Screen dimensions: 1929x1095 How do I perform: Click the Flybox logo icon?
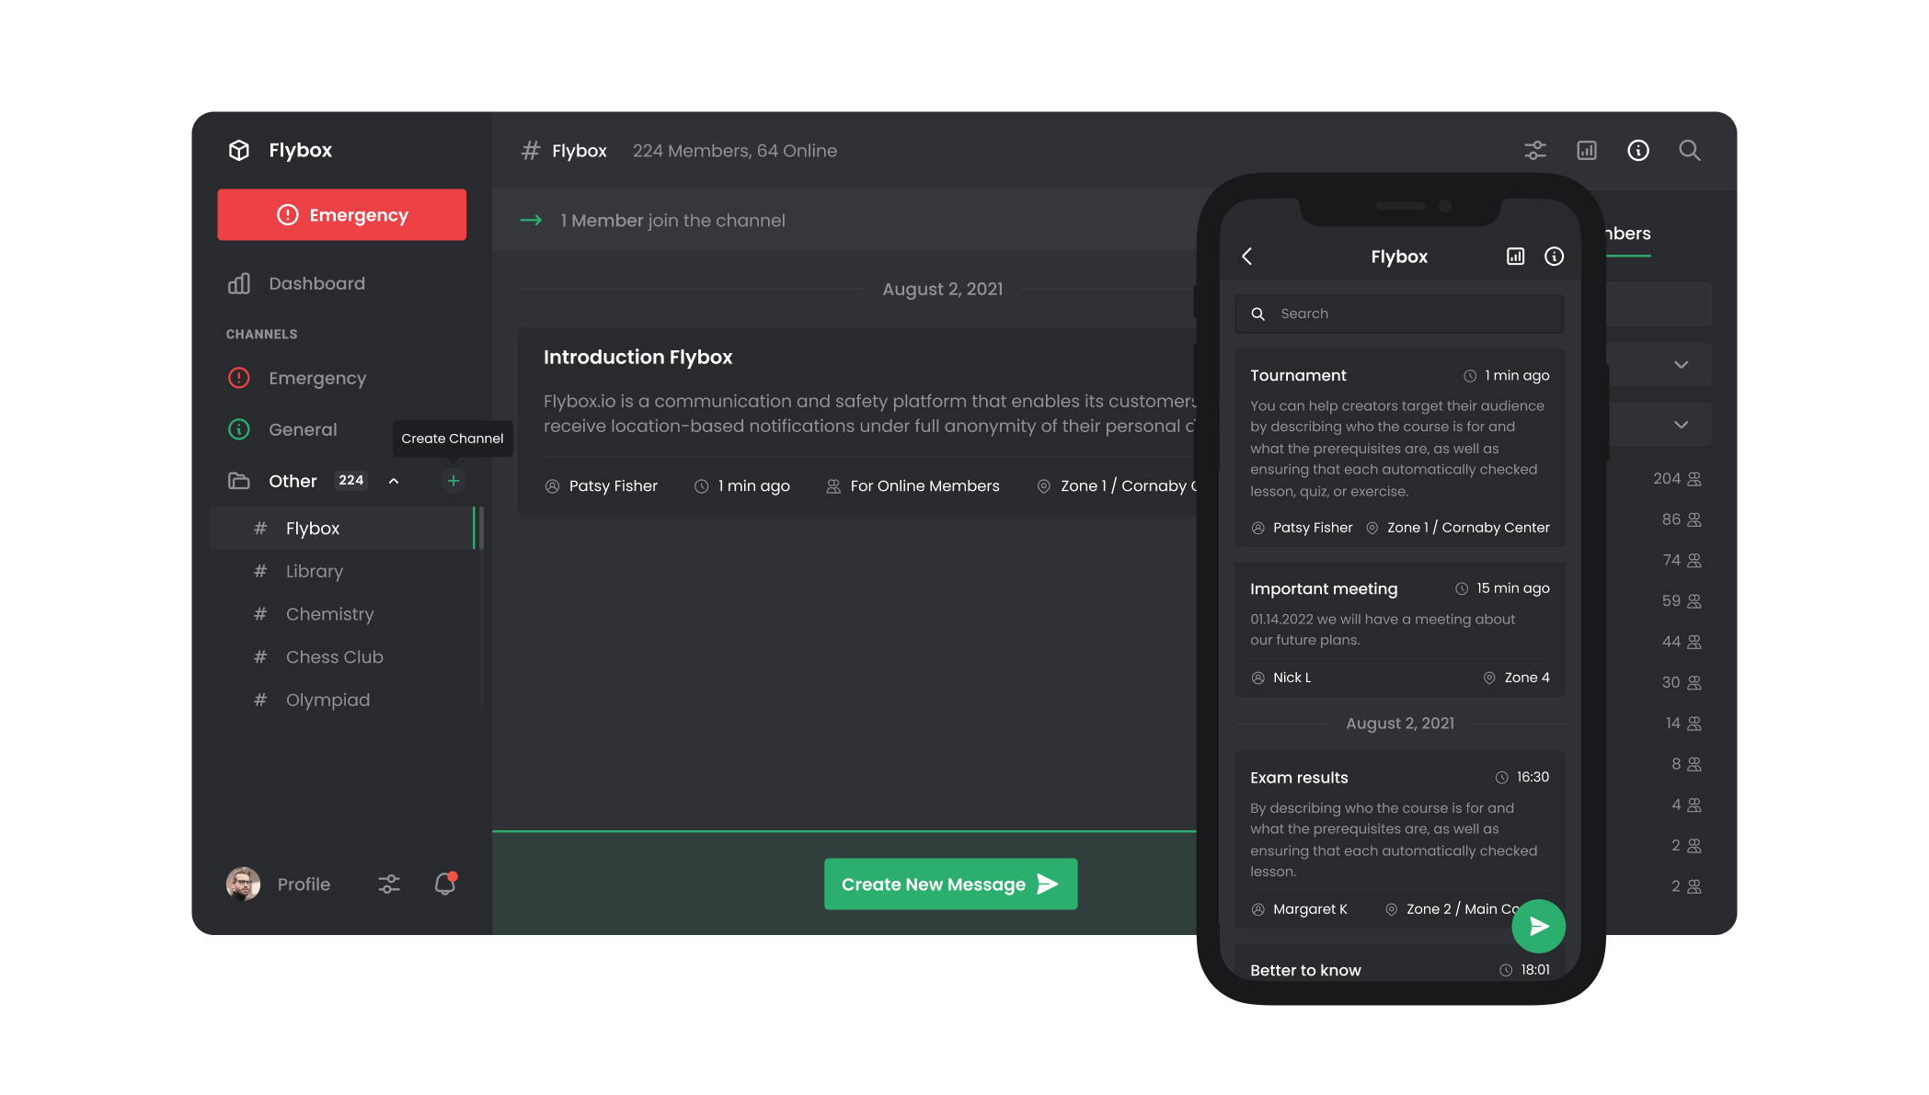[238, 150]
